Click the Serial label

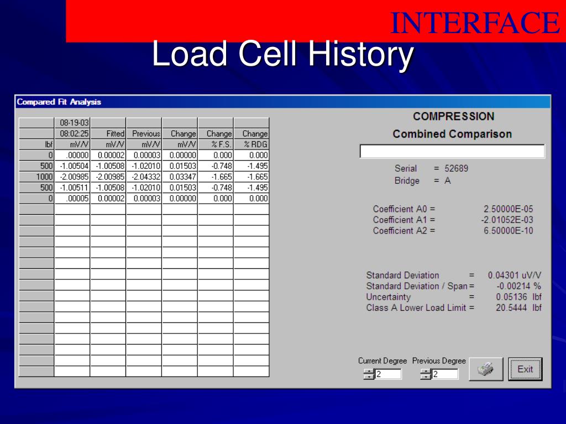pyautogui.click(x=406, y=168)
